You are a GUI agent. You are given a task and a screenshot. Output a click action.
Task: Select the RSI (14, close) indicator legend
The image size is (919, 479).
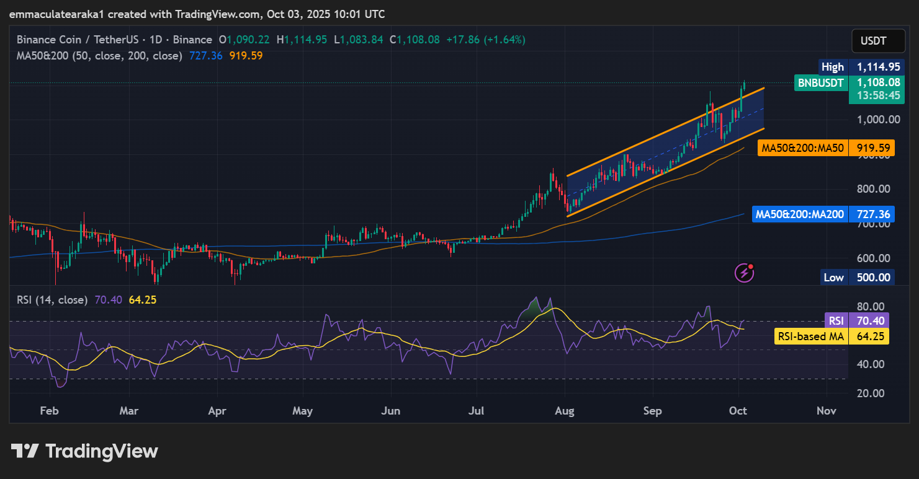click(52, 300)
